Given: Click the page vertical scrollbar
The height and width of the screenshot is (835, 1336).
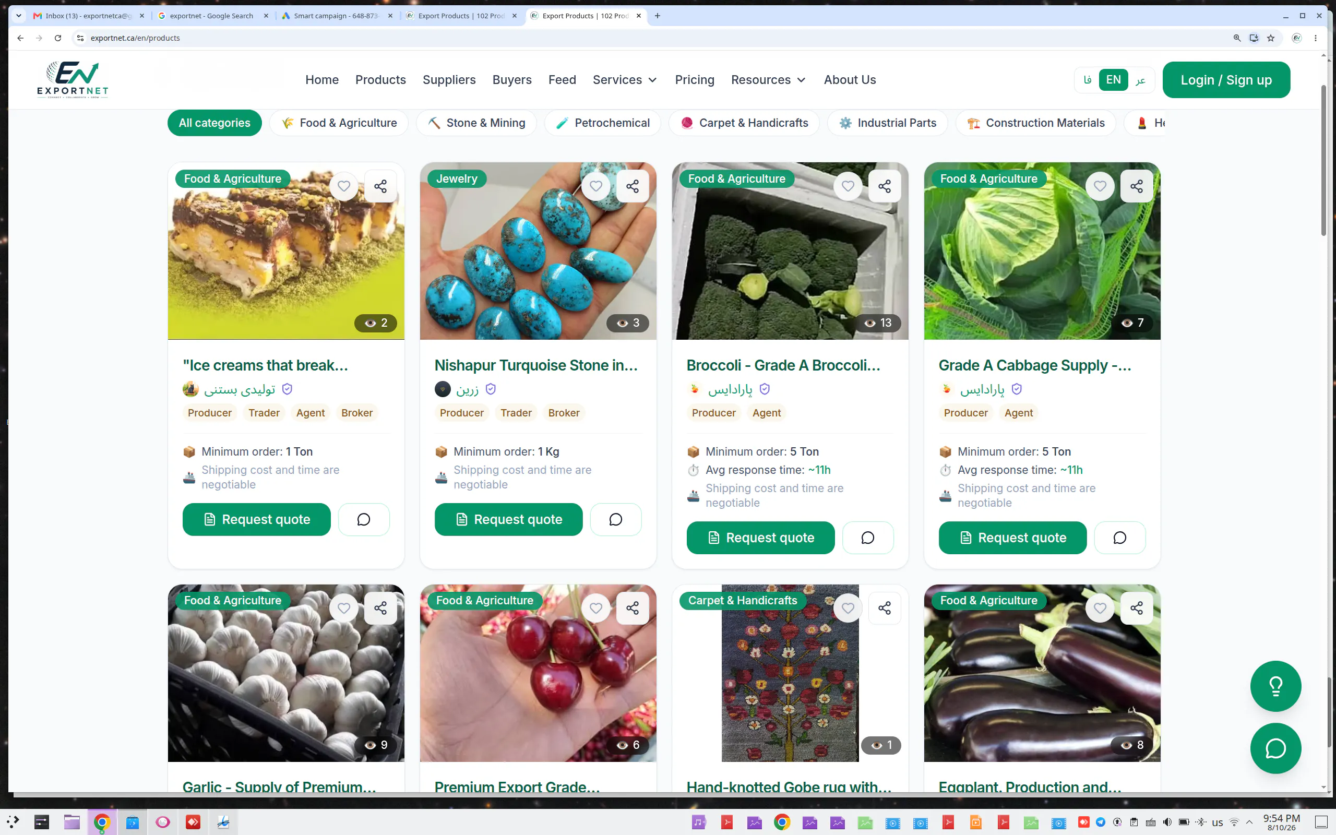Looking at the screenshot, I should click(1323, 160).
